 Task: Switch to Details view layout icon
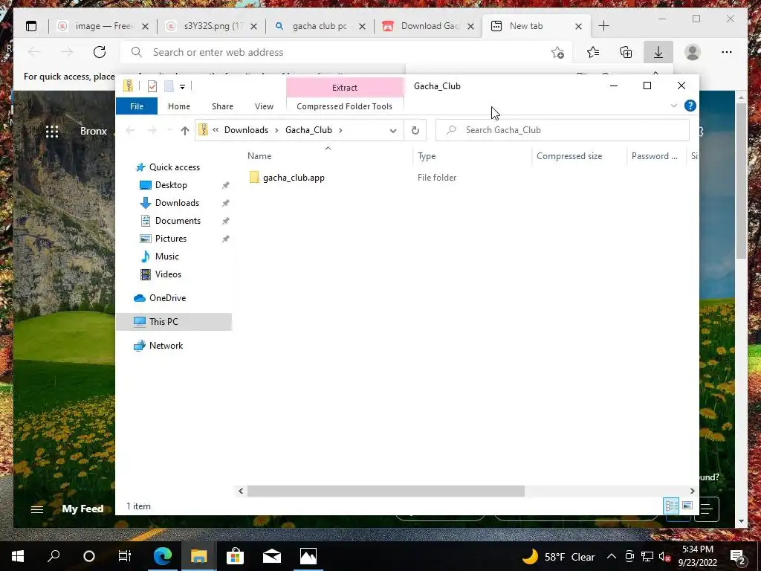(671, 506)
